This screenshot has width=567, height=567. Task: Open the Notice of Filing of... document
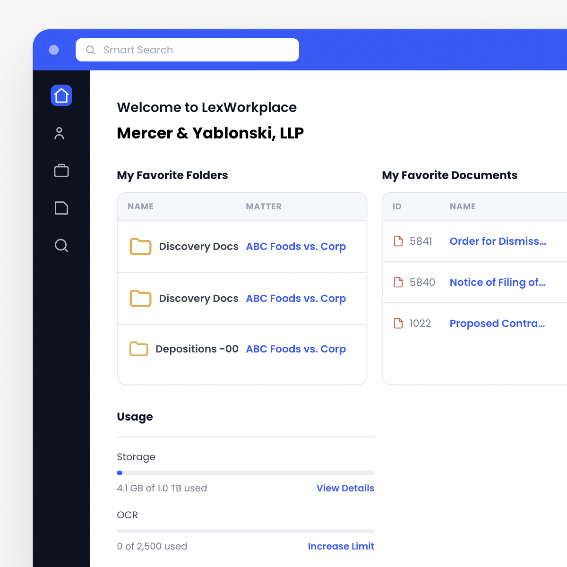coord(498,282)
